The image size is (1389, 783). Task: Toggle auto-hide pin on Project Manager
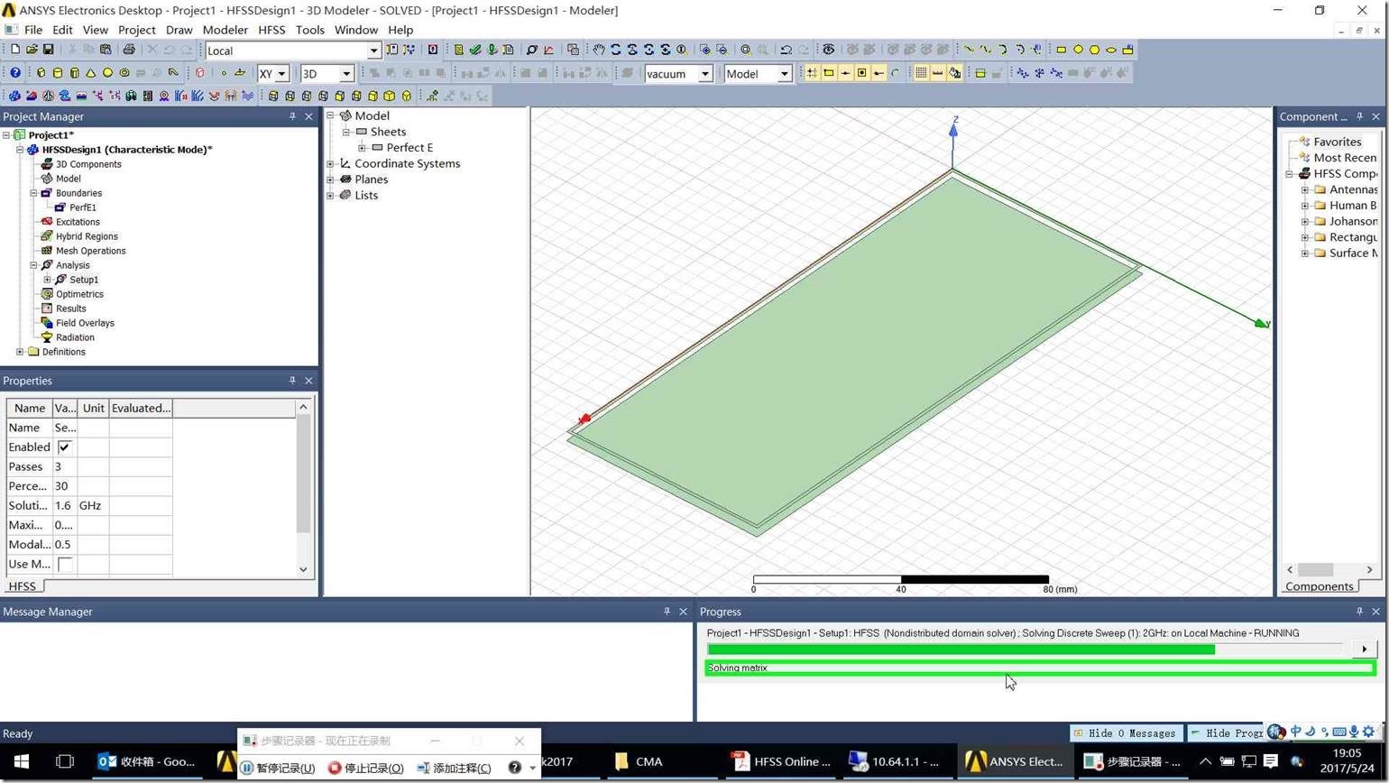click(292, 116)
